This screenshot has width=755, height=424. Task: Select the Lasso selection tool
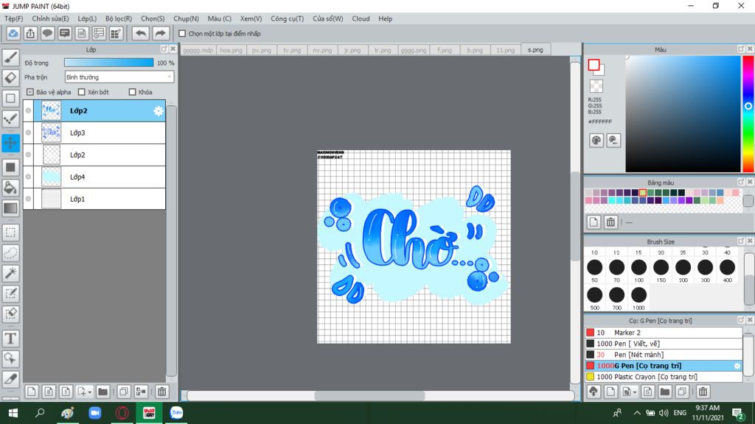coord(10,253)
